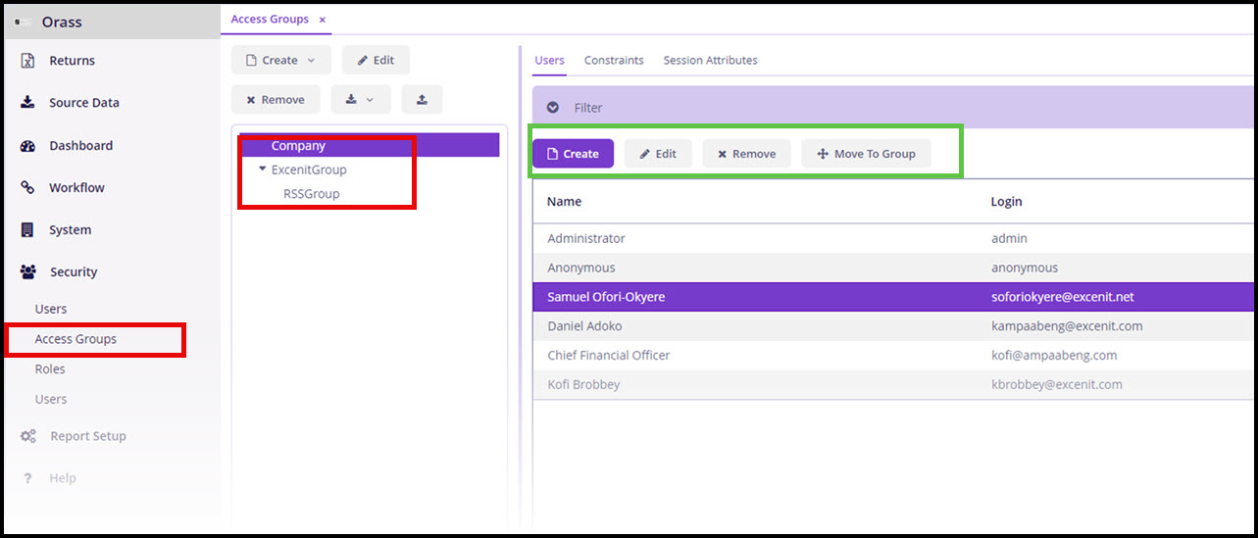
Task: Switch to Session Attributes tab
Action: tap(710, 61)
